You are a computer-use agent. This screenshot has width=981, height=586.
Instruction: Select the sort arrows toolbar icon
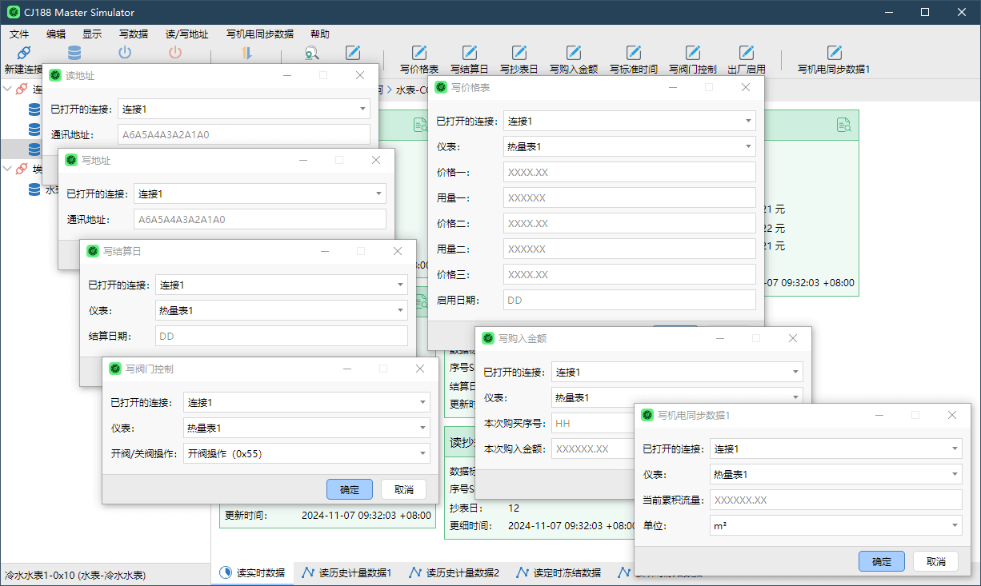[246, 53]
